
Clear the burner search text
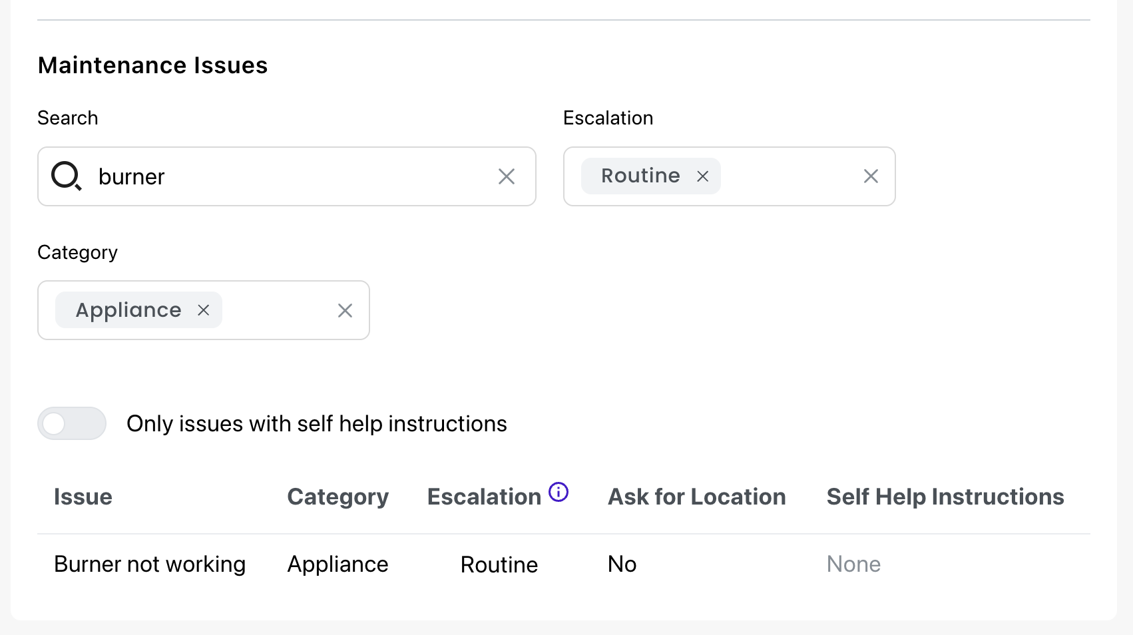pyautogui.click(x=507, y=176)
